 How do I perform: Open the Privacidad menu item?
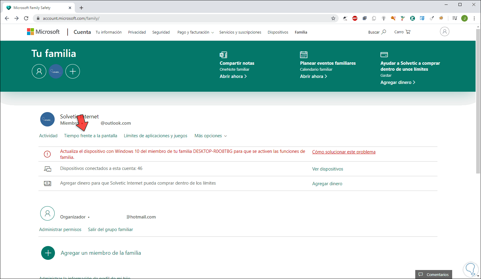137,32
